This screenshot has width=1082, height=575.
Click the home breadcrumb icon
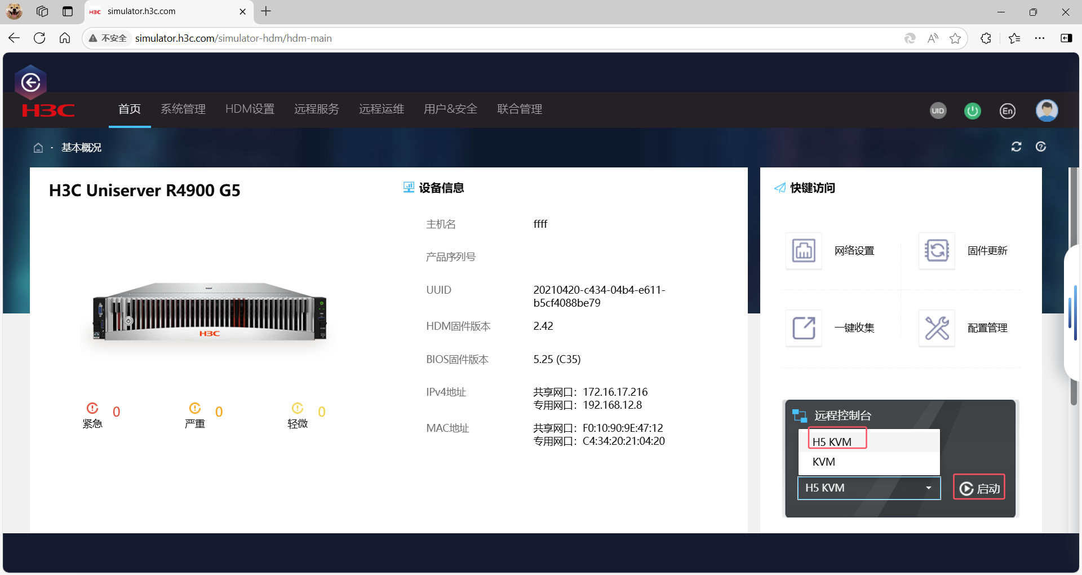coord(38,148)
